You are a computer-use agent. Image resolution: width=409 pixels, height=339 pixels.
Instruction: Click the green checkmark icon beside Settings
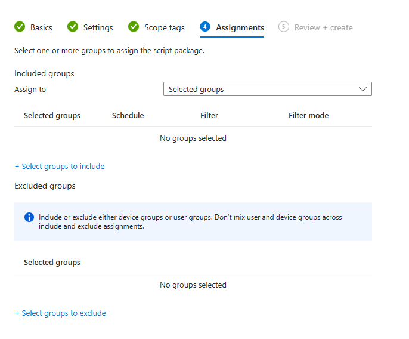tap(73, 27)
